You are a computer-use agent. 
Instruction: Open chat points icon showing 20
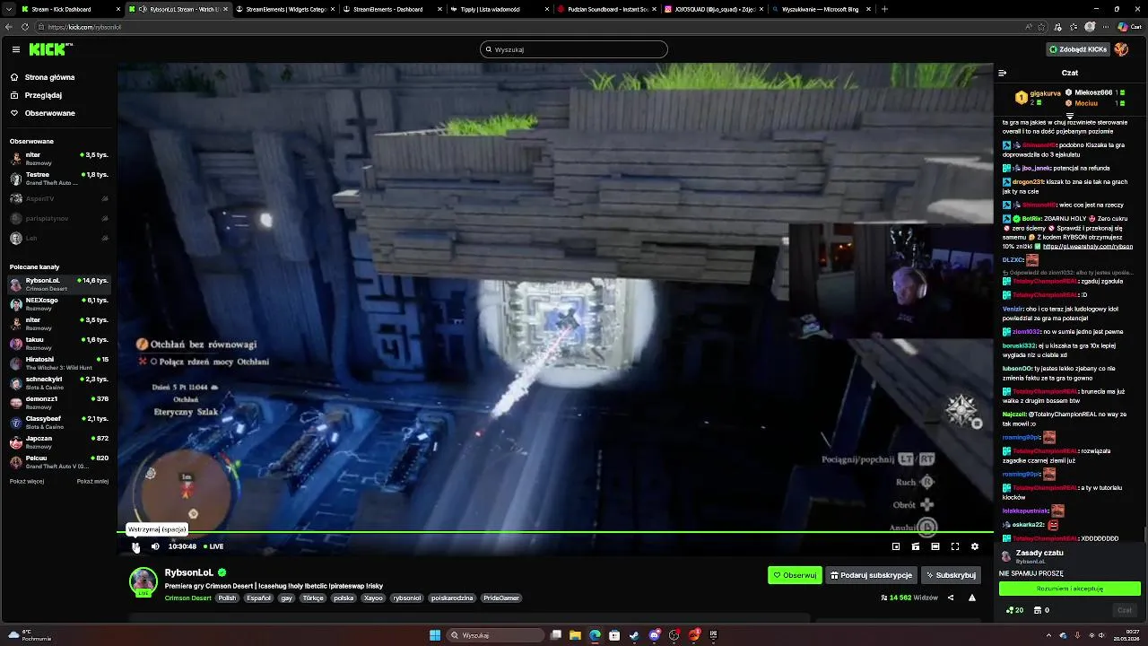point(1015,610)
